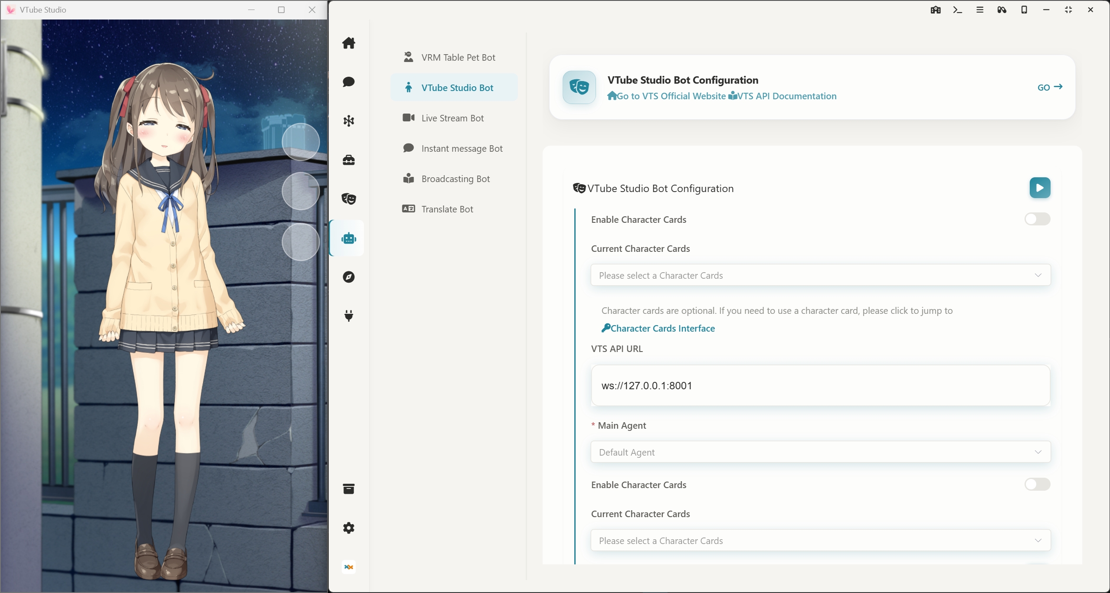Open the settings gear in the sidebar
1110x593 pixels.
(349, 528)
